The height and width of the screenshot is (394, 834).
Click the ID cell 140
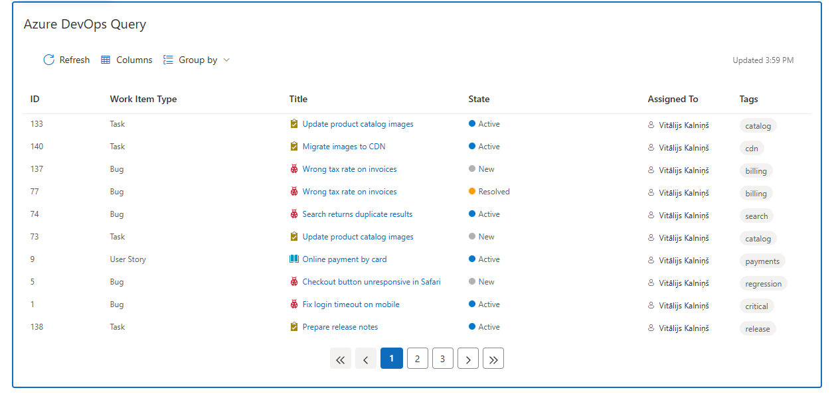[x=37, y=147]
